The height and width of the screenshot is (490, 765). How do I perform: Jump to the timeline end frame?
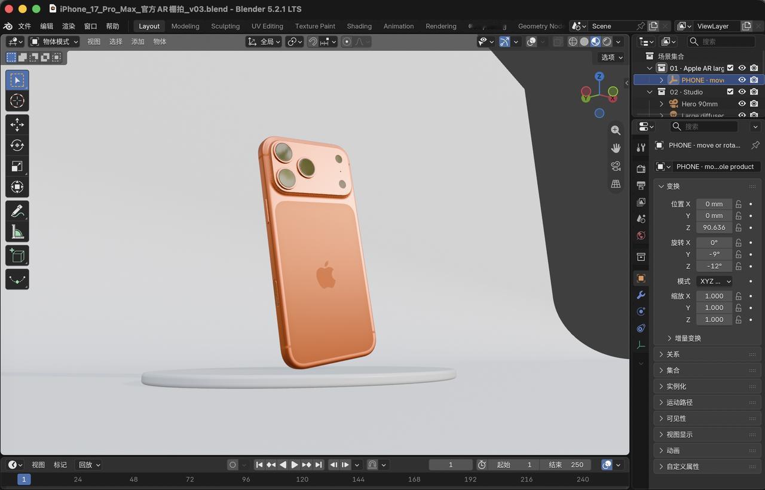(319, 465)
